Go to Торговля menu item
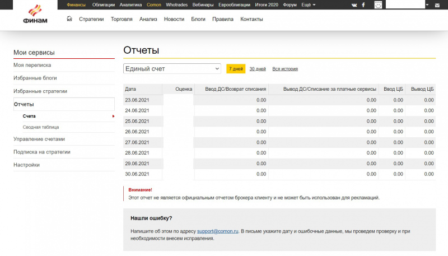Viewport: 448px width, 256px height. 122,19
